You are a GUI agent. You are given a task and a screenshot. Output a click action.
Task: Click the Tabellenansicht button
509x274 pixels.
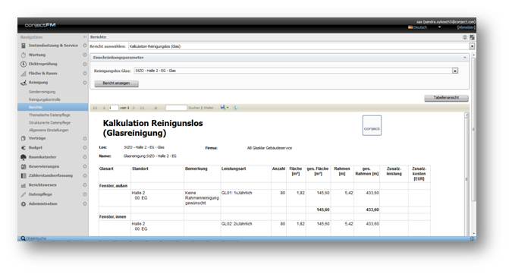point(446,98)
